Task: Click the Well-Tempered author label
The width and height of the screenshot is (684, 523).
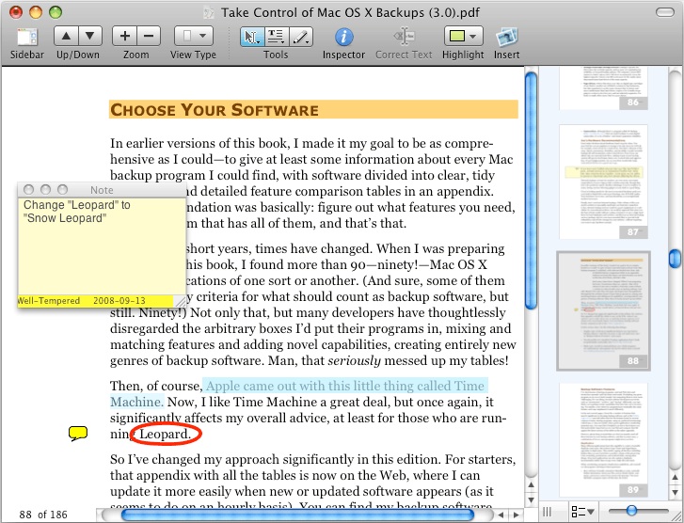Action: tap(48, 301)
